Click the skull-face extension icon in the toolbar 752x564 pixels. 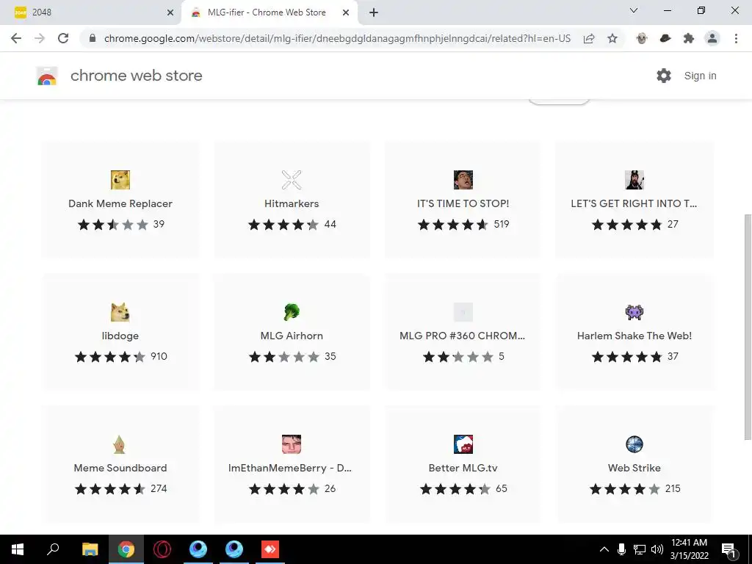[x=641, y=38]
